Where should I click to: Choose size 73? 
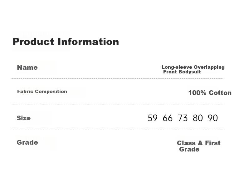183,118
